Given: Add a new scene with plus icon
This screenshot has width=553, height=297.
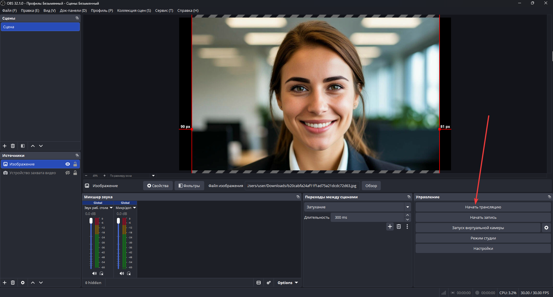Looking at the screenshot, I should tap(5, 146).
